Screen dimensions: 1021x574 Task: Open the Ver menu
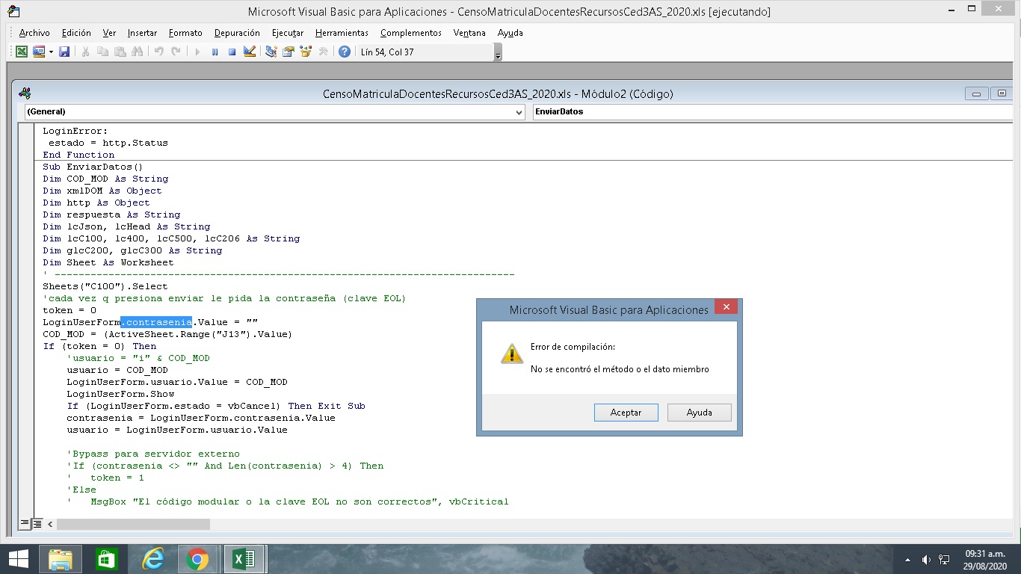click(109, 33)
